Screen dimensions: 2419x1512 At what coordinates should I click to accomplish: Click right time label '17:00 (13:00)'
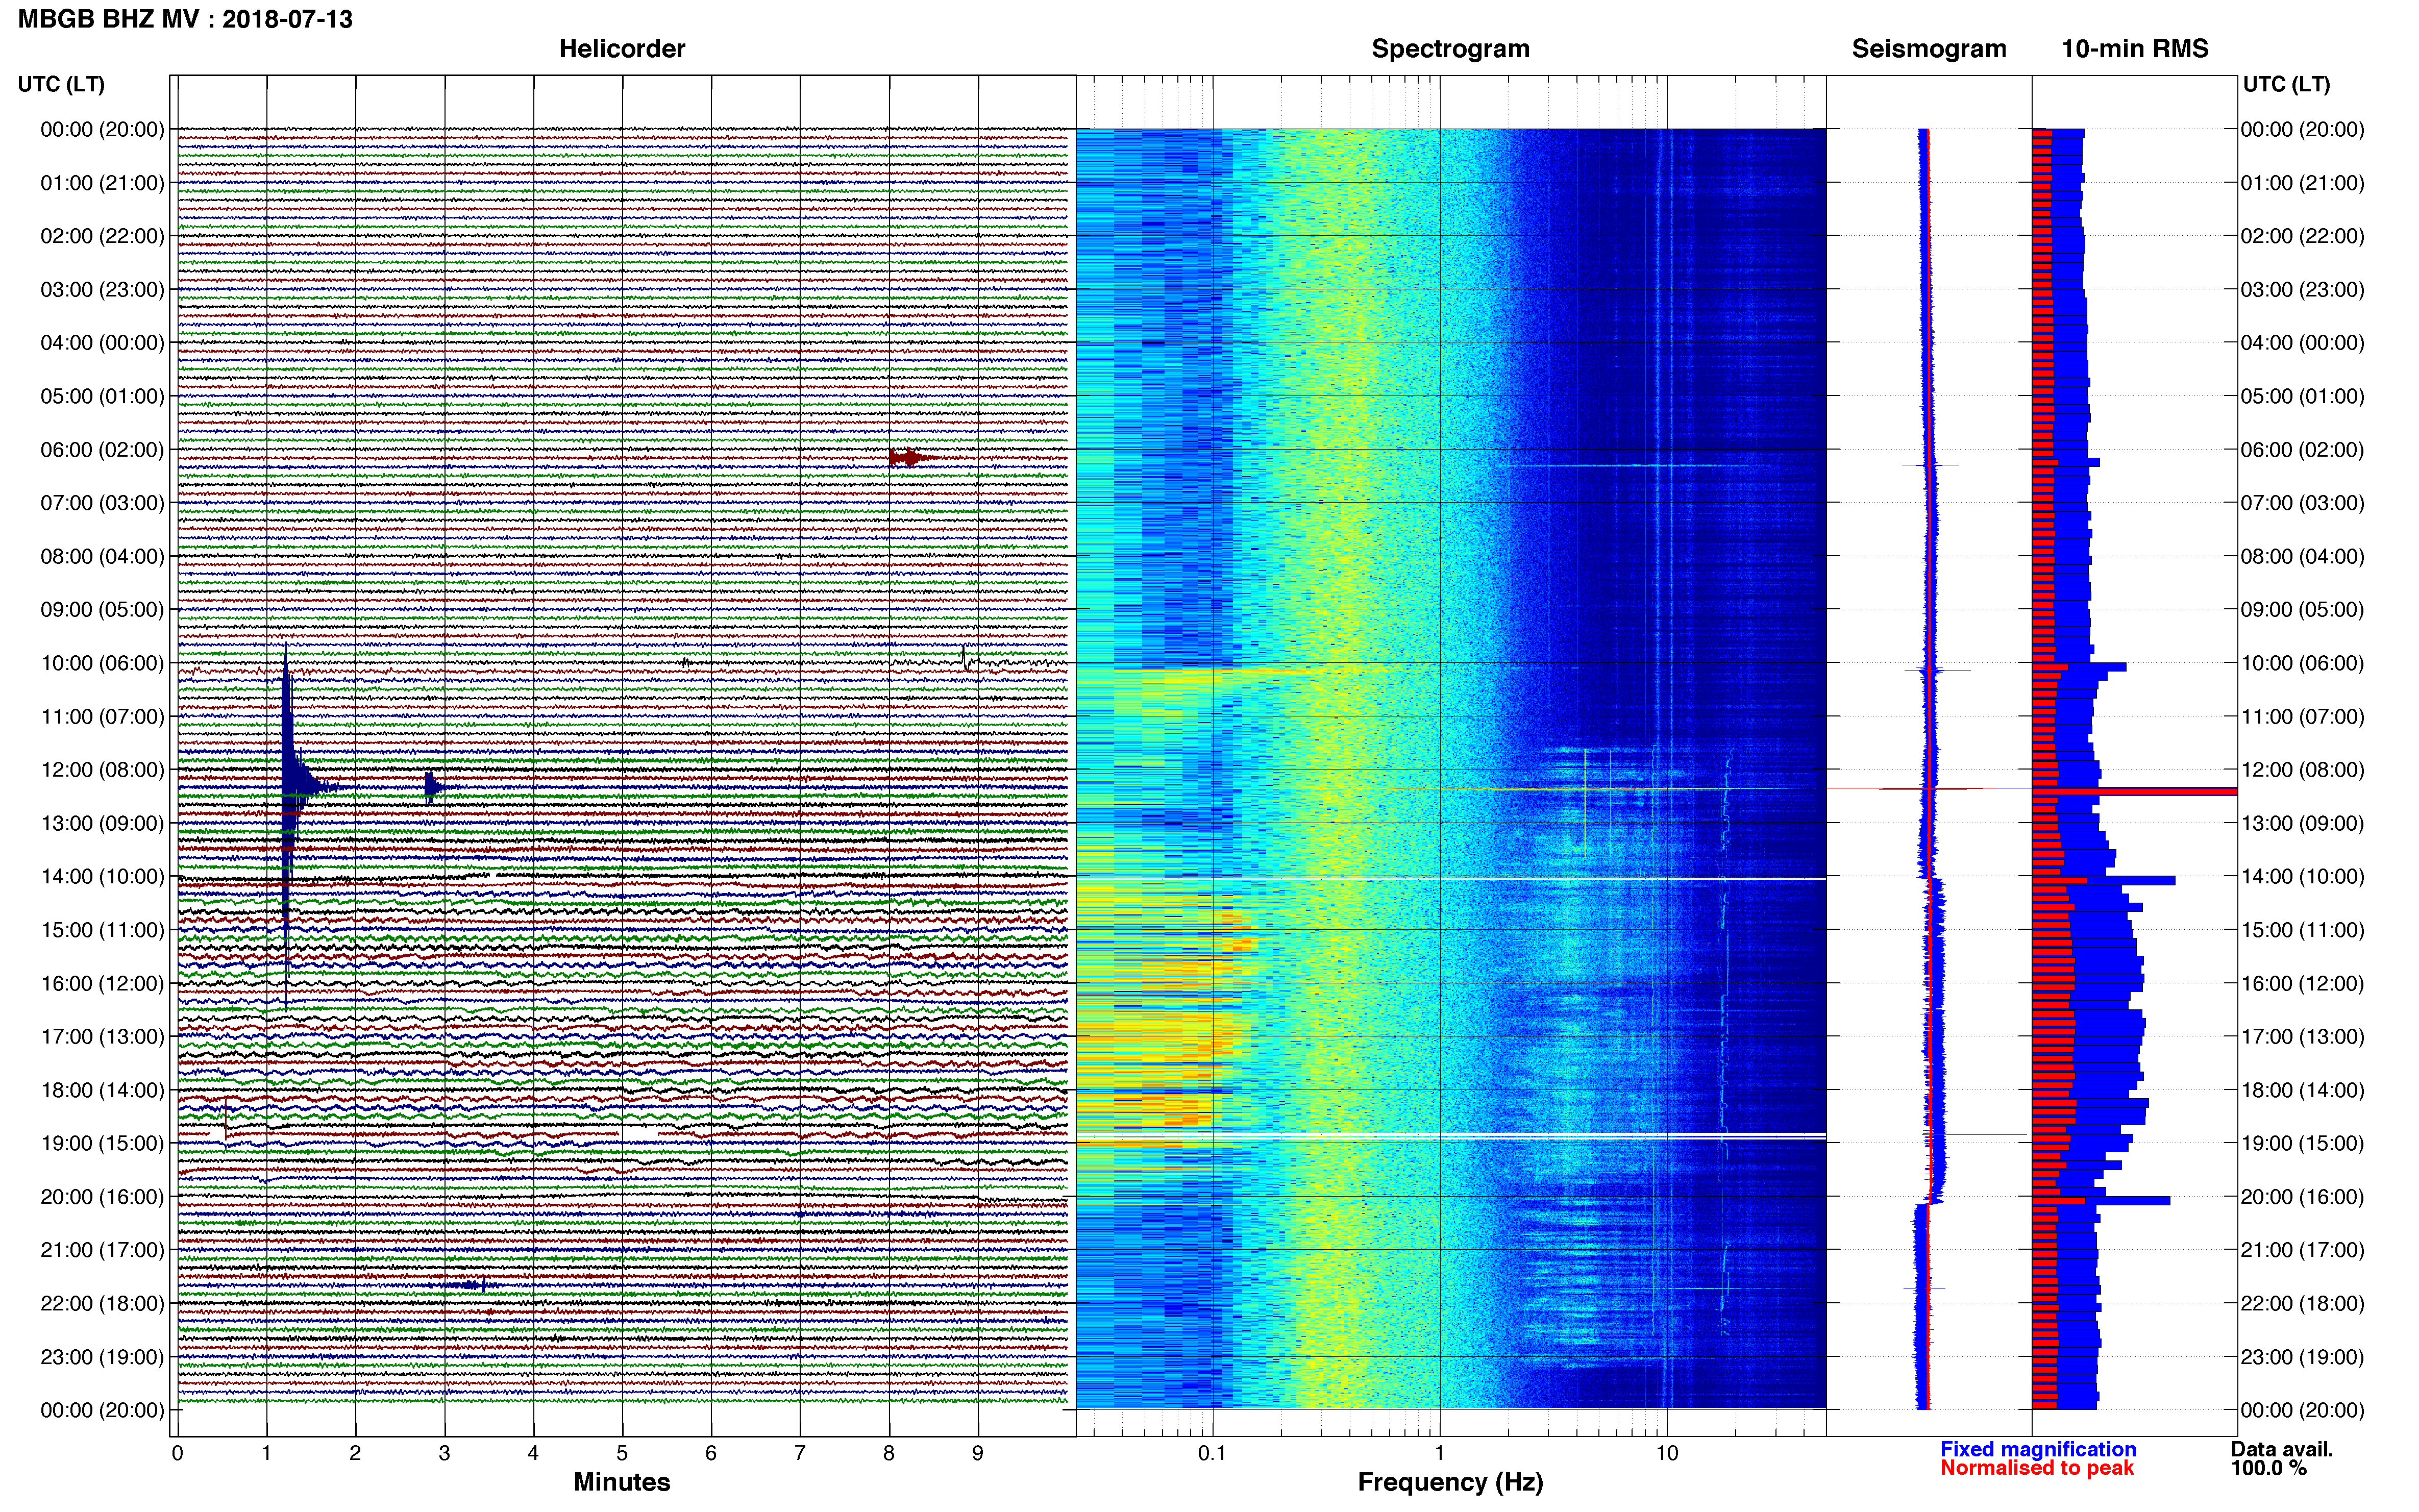click(x=2302, y=1037)
